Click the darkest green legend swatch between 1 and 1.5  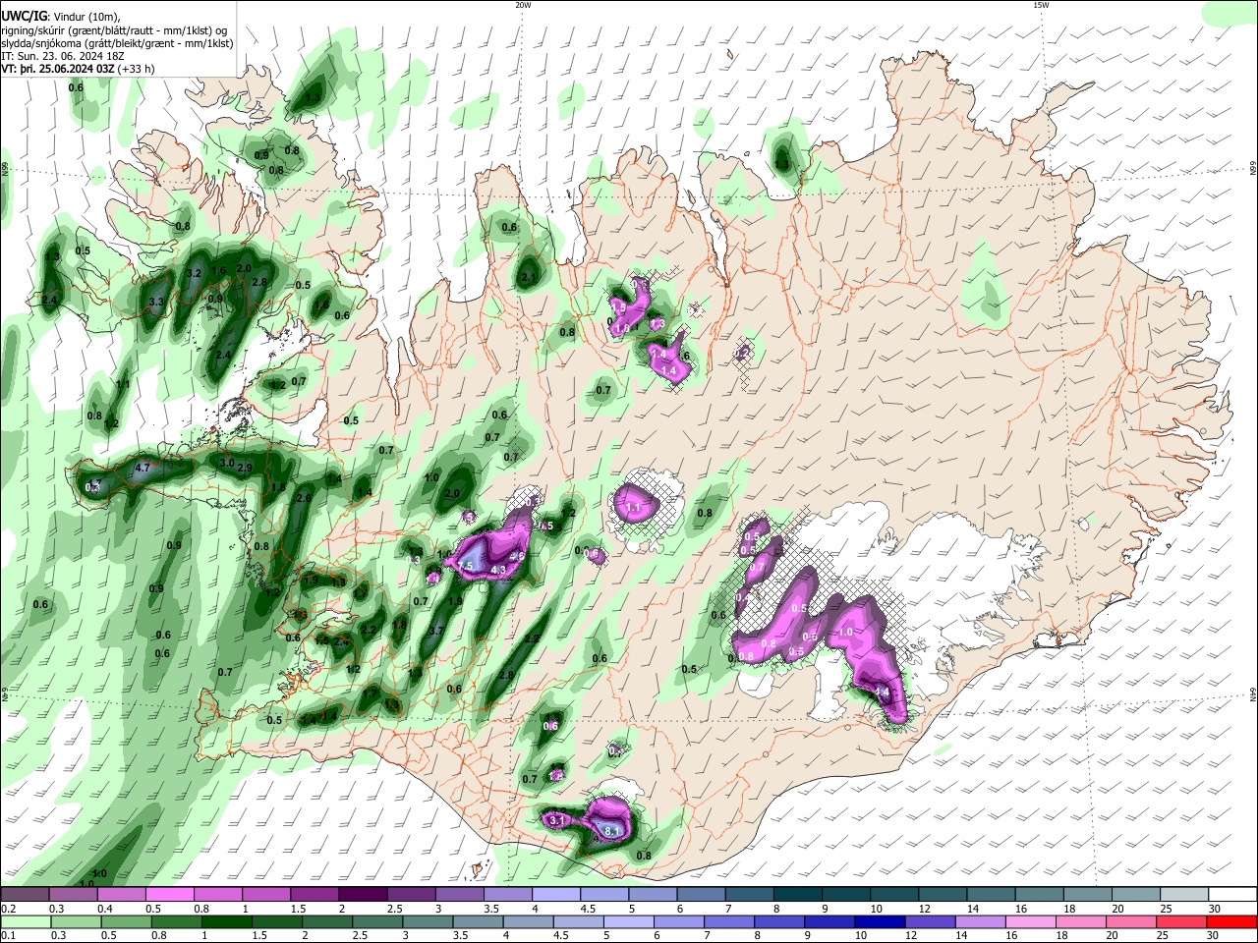[226, 922]
